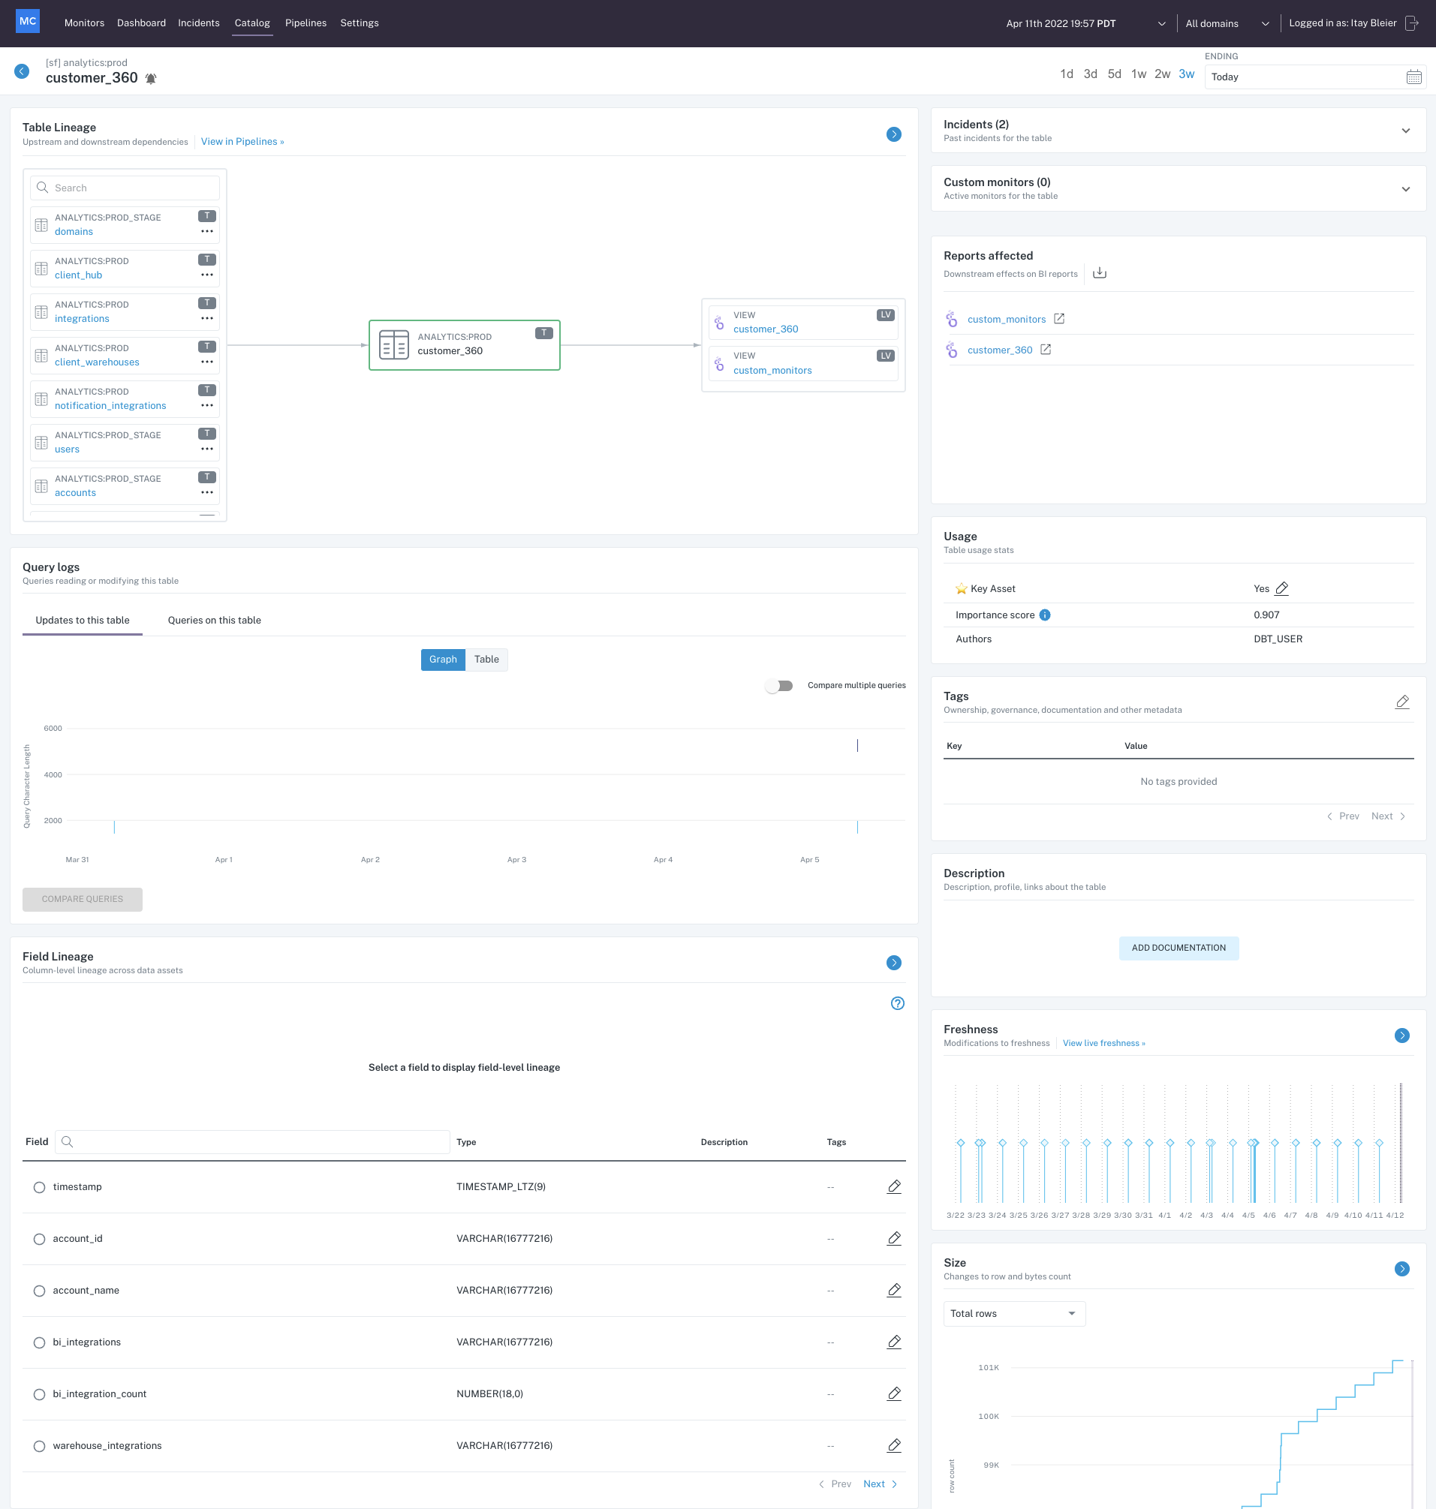Select the timestamp field radio button
Viewport: 1436px width, 1509px height.
coord(39,1188)
